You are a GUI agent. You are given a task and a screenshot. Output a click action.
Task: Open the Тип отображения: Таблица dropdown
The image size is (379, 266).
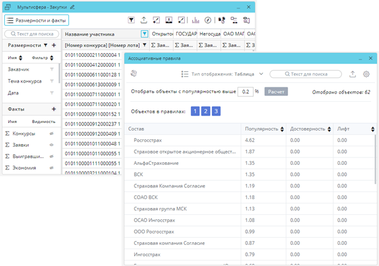[x=222, y=74]
